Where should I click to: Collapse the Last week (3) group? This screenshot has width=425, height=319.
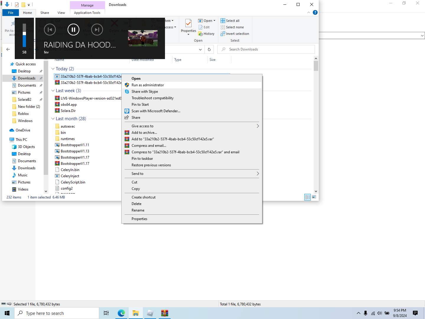pos(53,91)
